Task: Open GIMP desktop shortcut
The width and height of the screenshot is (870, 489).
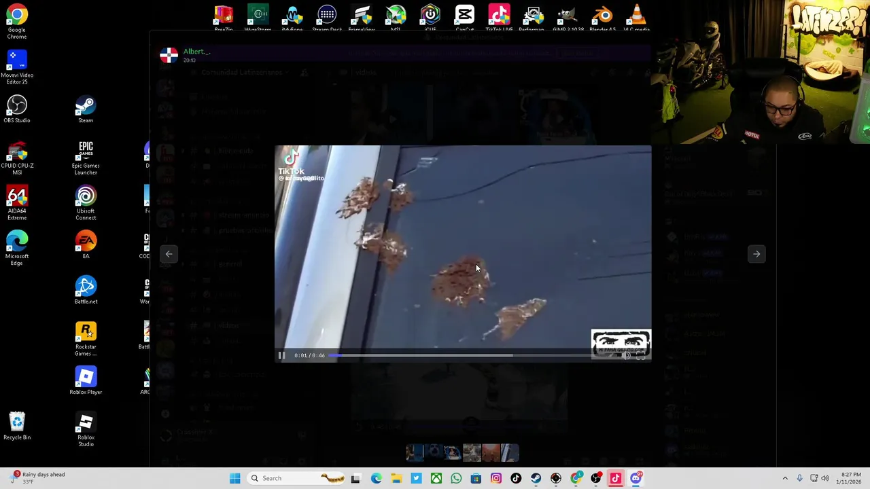Action: tap(568, 18)
